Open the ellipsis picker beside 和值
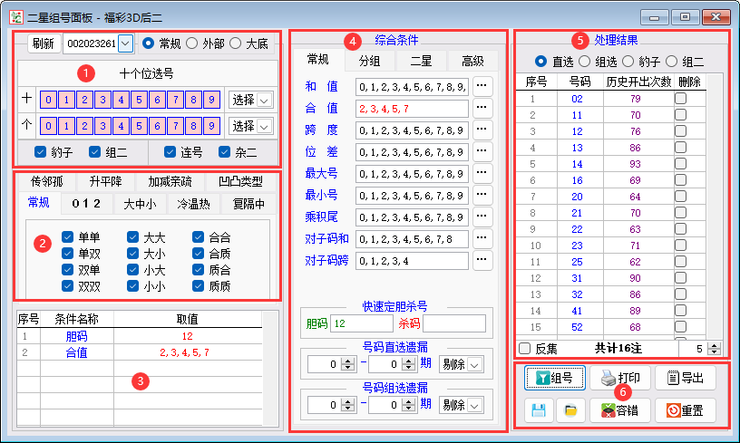Viewport: 740px width, 443px height. [x=482, y=87]
